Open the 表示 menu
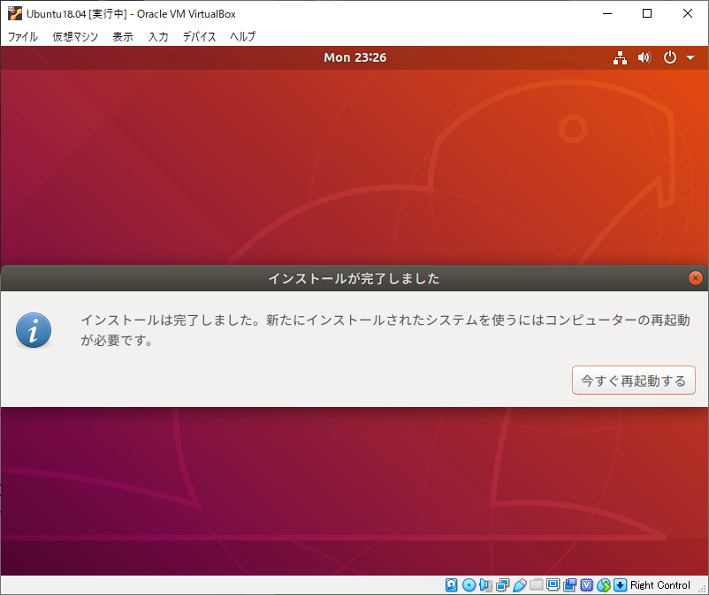 pos(123,36)
